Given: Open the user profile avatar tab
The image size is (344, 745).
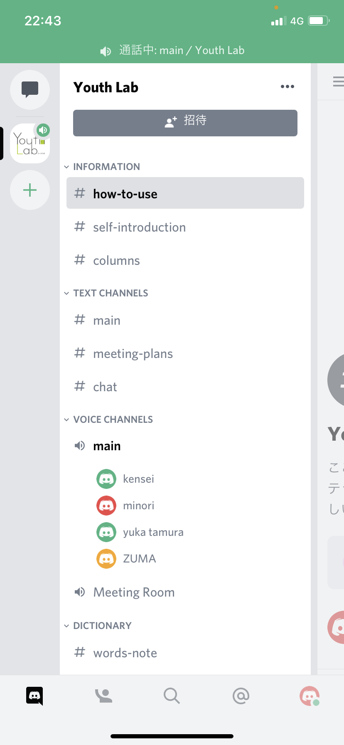Looking at the screenshot, I should tap(310, 696).
